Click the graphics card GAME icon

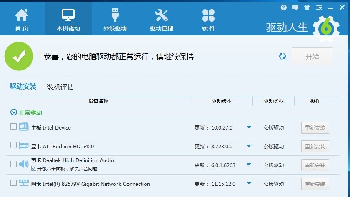pyautogui.click(x=24, y=145)
